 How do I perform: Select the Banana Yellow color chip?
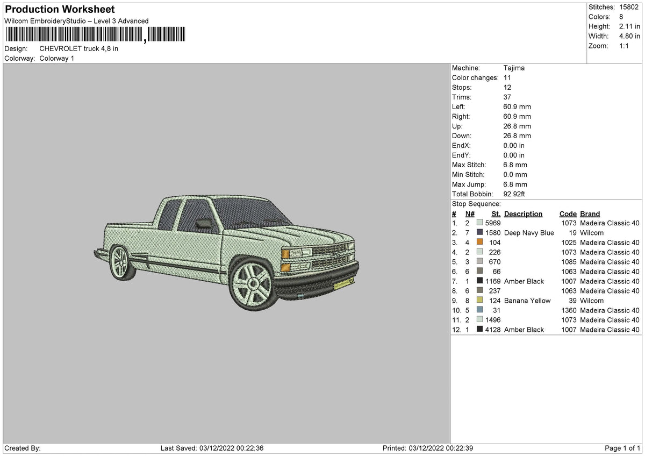(x=479, y=300)
